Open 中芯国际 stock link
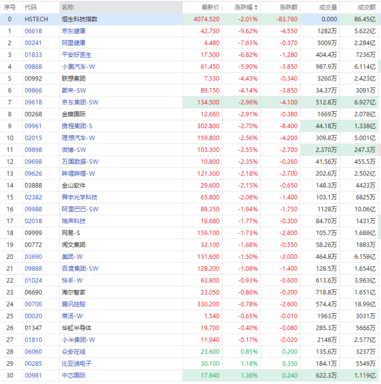Screen dimensions: 381x384 [x=74, y=375]
